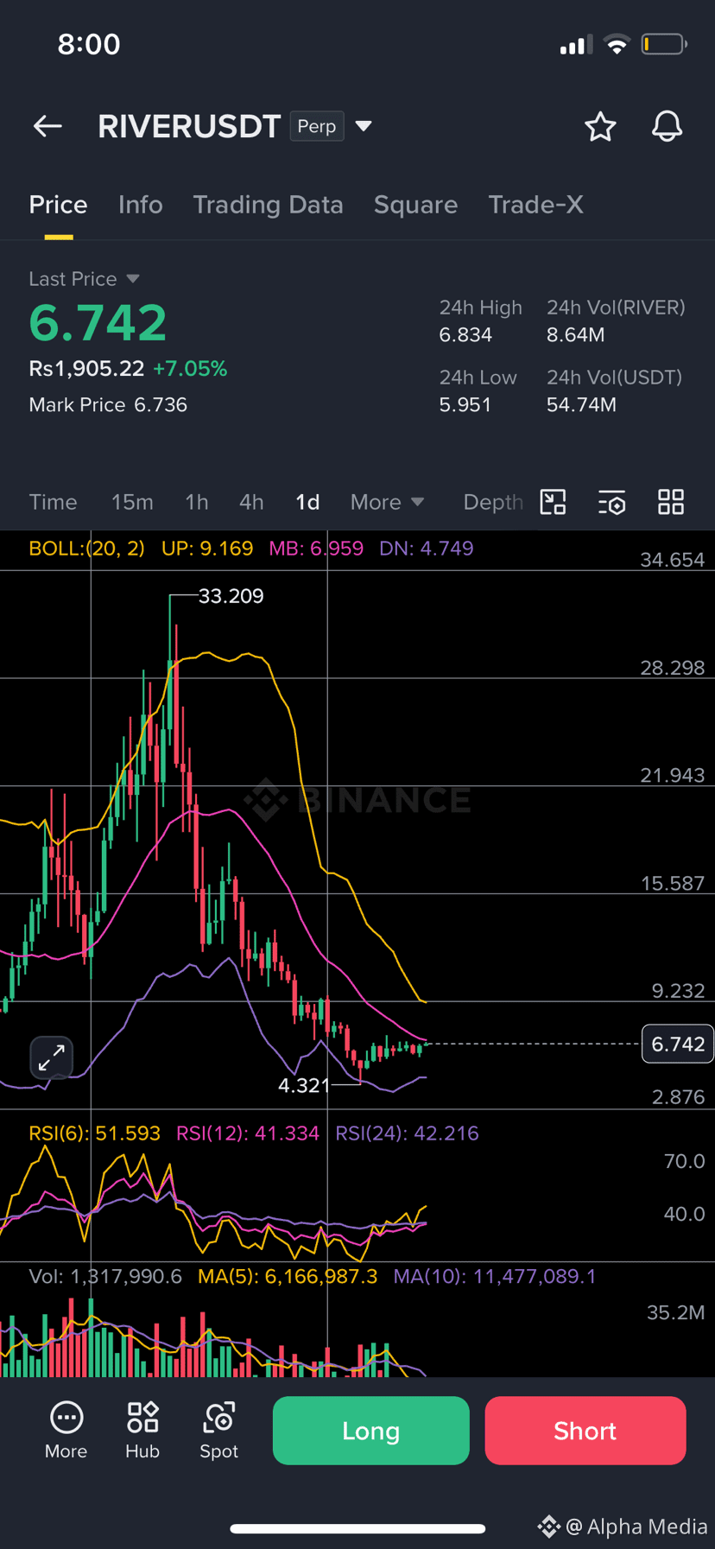Open the More menu icon at bottom
This screenshot has width=715, height=1549.
66,1431
